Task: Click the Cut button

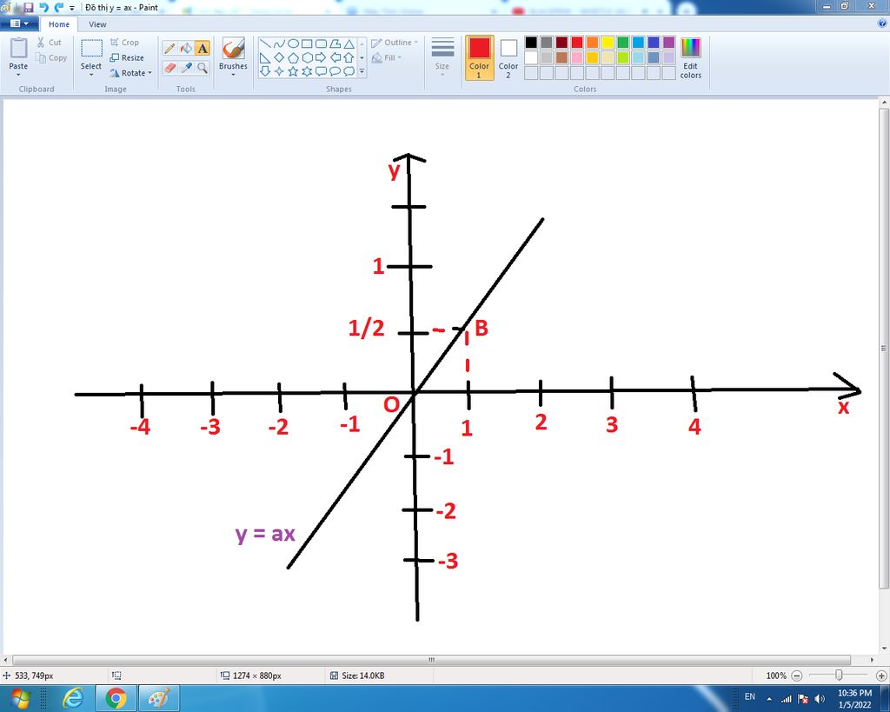Action: (49, 43)
